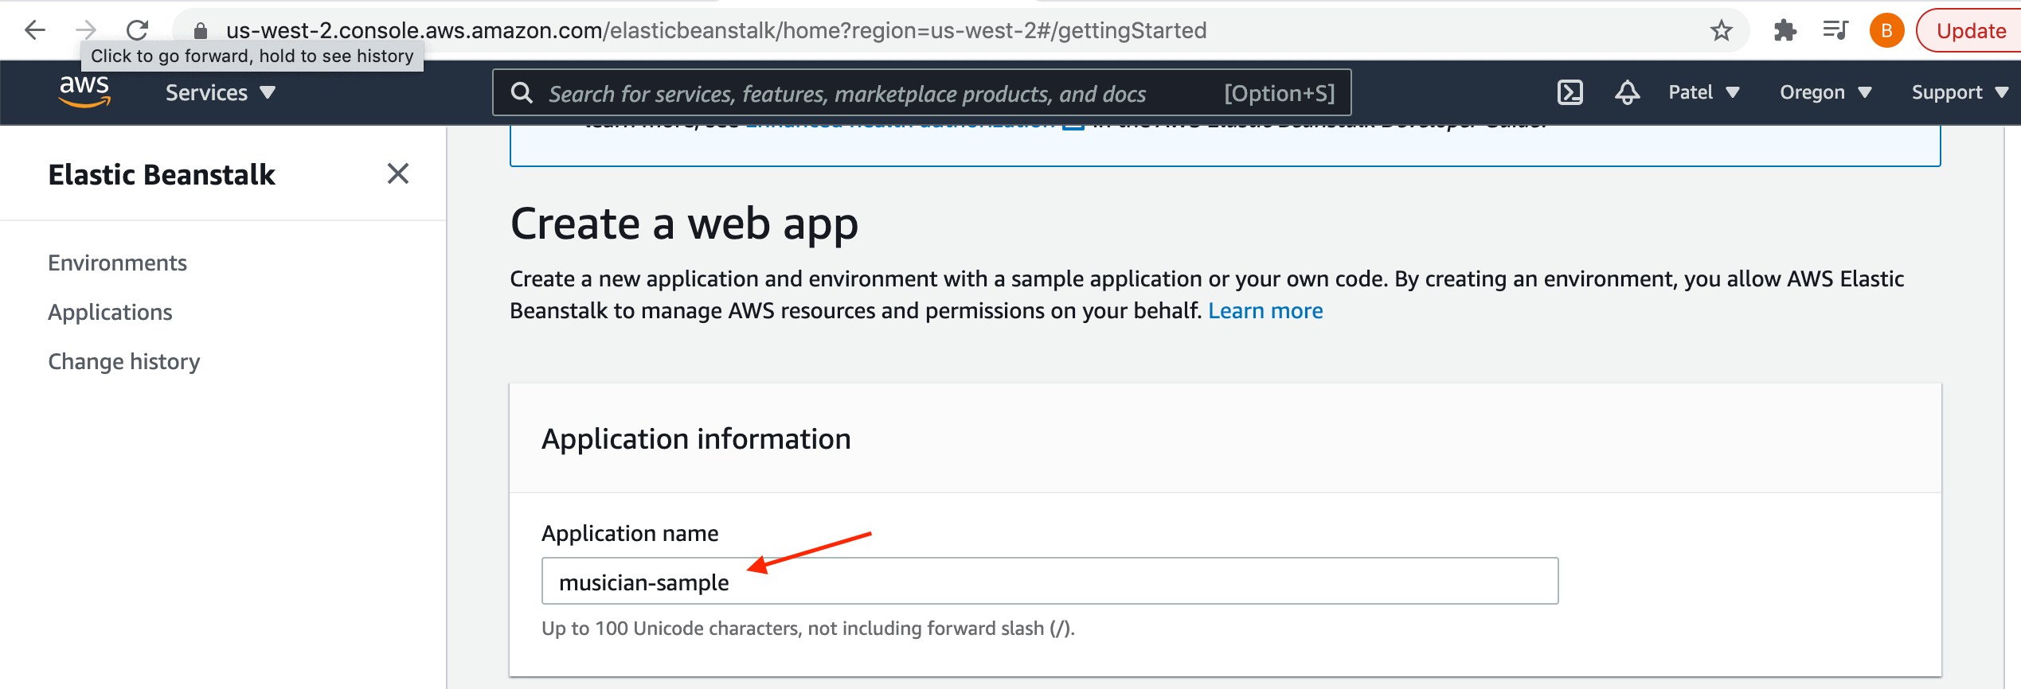The height and width of the screenshot is (689, 2021).
Task: Click the padlock site info icon
Action: click(x=201, y=31)
